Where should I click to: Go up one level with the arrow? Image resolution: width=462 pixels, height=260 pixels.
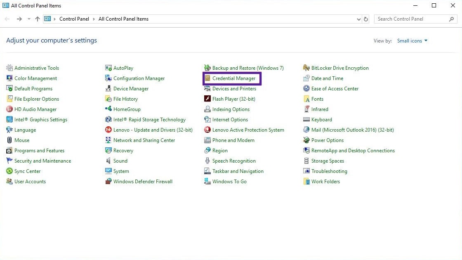(x=38, y=19)
